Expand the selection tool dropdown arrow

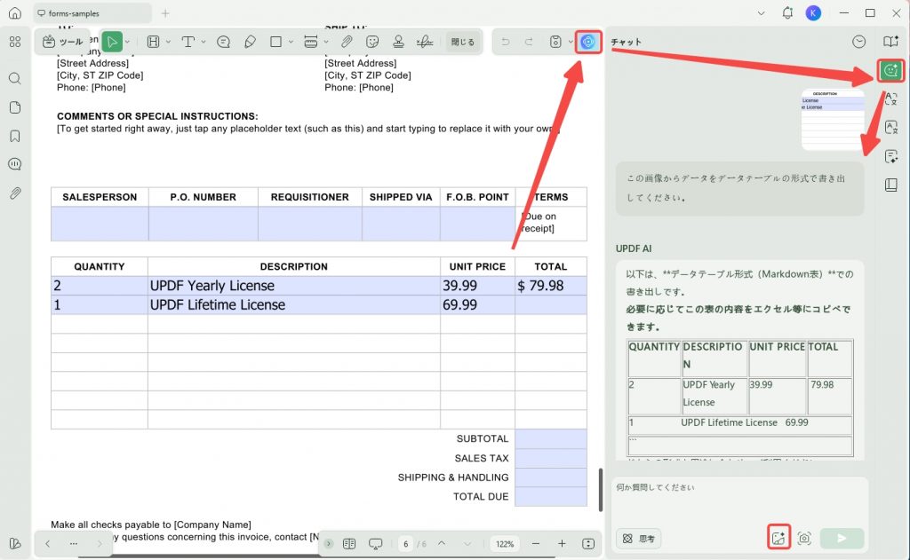pyautogui.click(x=127, y=42)
